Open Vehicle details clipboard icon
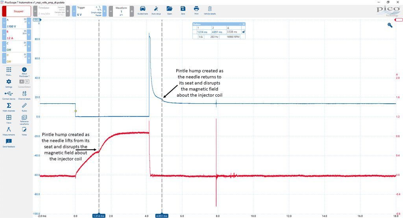This screenshot has width=403, height=218. pyautogui.click(x=210, y=10)
